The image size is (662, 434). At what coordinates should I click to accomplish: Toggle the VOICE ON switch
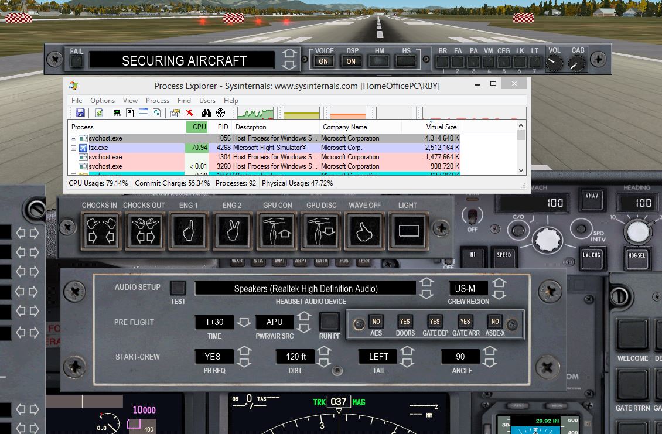(x=323, y=61)
